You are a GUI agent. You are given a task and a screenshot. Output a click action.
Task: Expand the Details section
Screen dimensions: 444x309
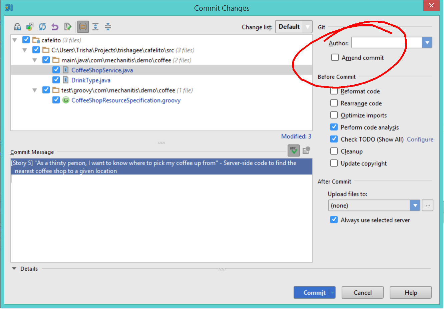pyautogui.click(x=14, y=268)
